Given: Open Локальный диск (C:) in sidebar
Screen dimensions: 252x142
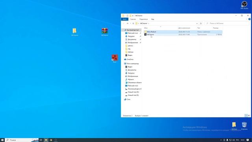Looking at the screenshot, I should (135, 89).
